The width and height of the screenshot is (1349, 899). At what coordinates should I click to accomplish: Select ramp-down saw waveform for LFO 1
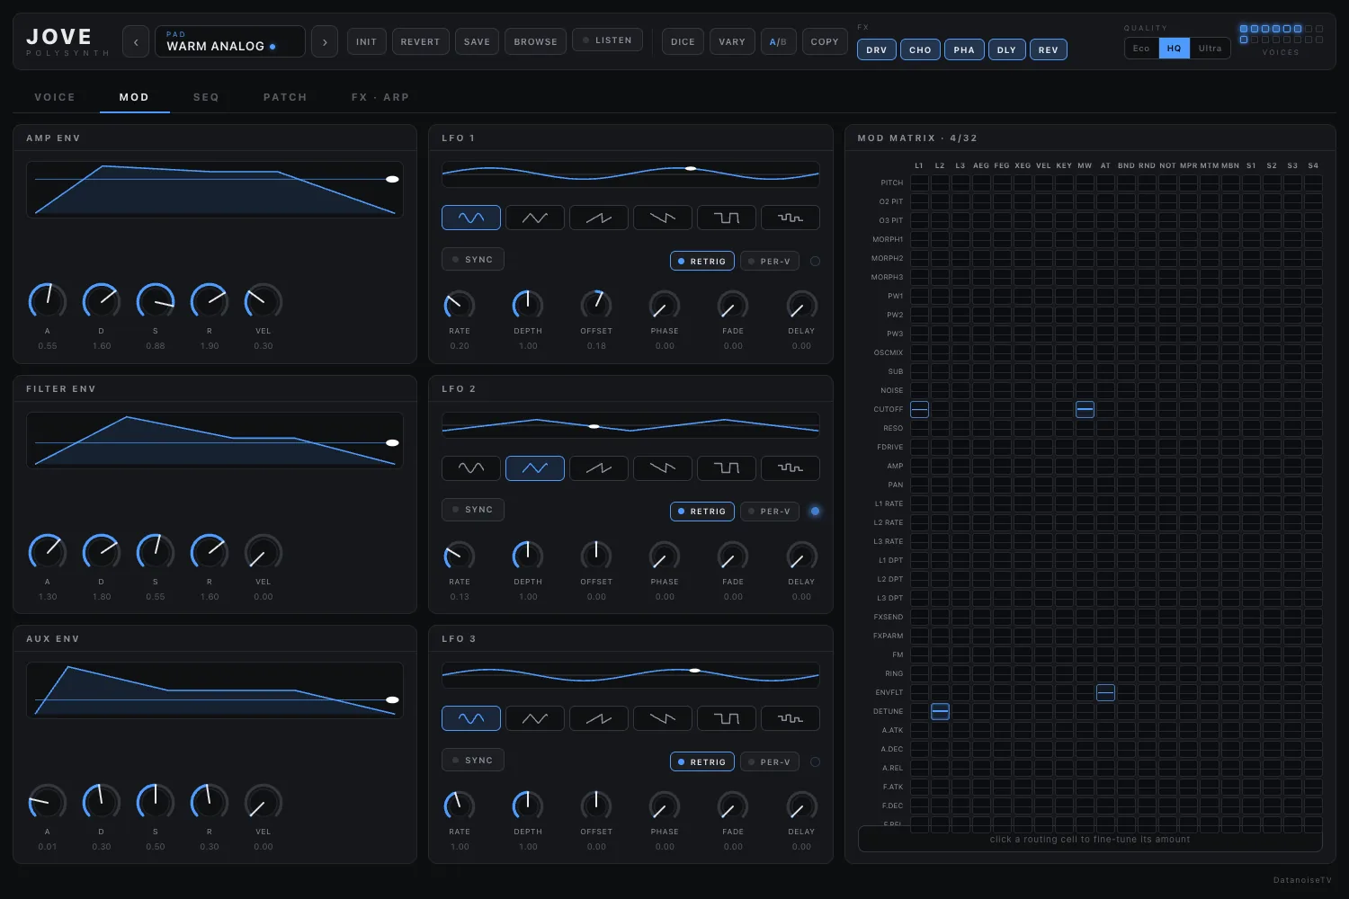(x=663, y=218)
